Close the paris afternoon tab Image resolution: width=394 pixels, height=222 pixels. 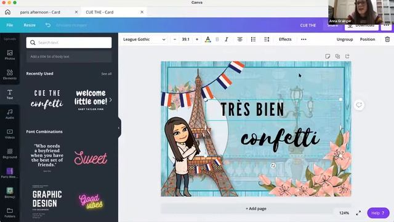(76, 12)
